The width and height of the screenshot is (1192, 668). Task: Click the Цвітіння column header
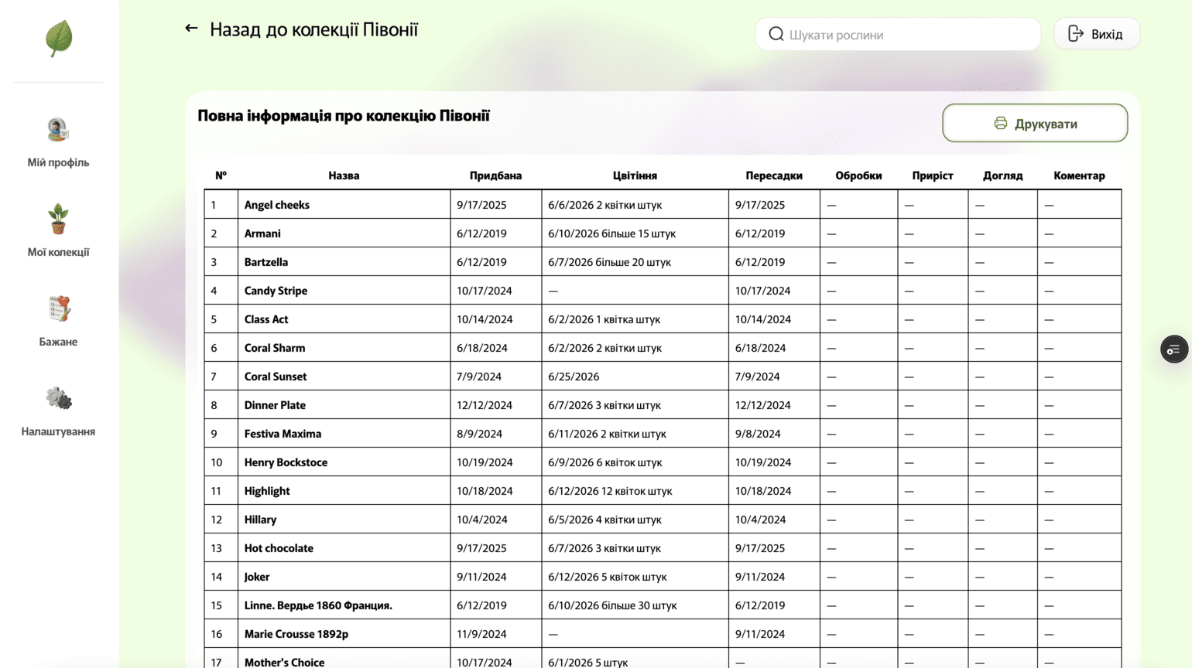pos(635,176)
